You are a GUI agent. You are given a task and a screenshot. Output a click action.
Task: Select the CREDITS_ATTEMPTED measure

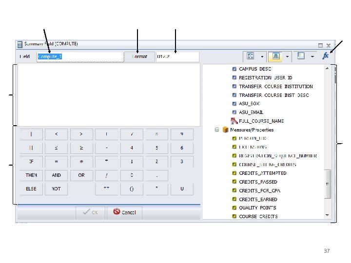[x=263, y=173]
